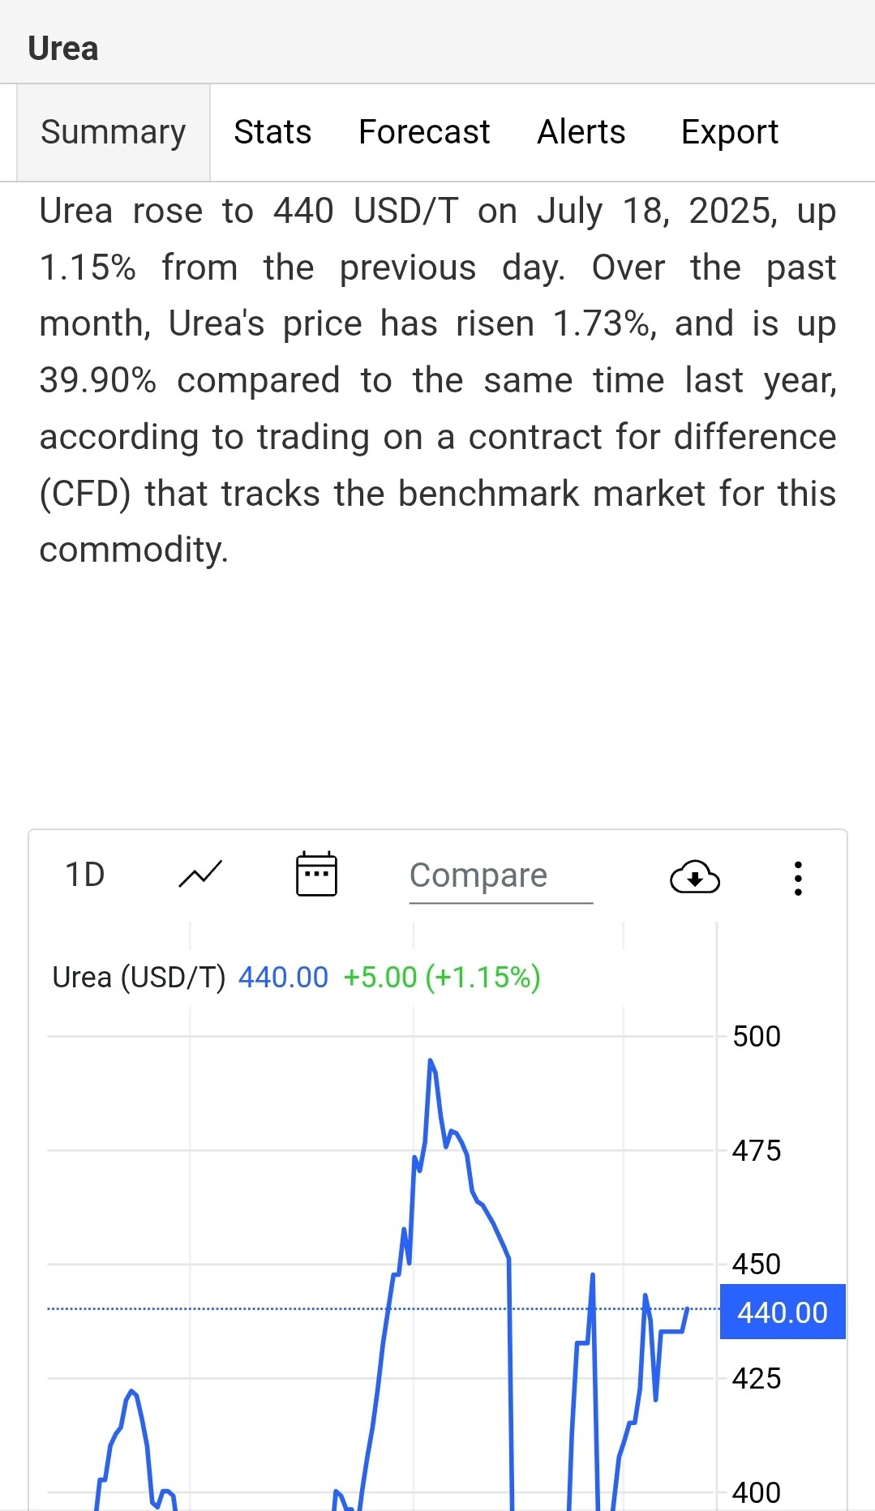Viewport: 875px width, 1511px height.
Task: Open the Export tab
Action: [x=729, y=132]
